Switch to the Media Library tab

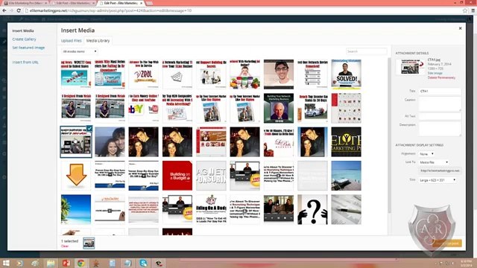(98, 41)
